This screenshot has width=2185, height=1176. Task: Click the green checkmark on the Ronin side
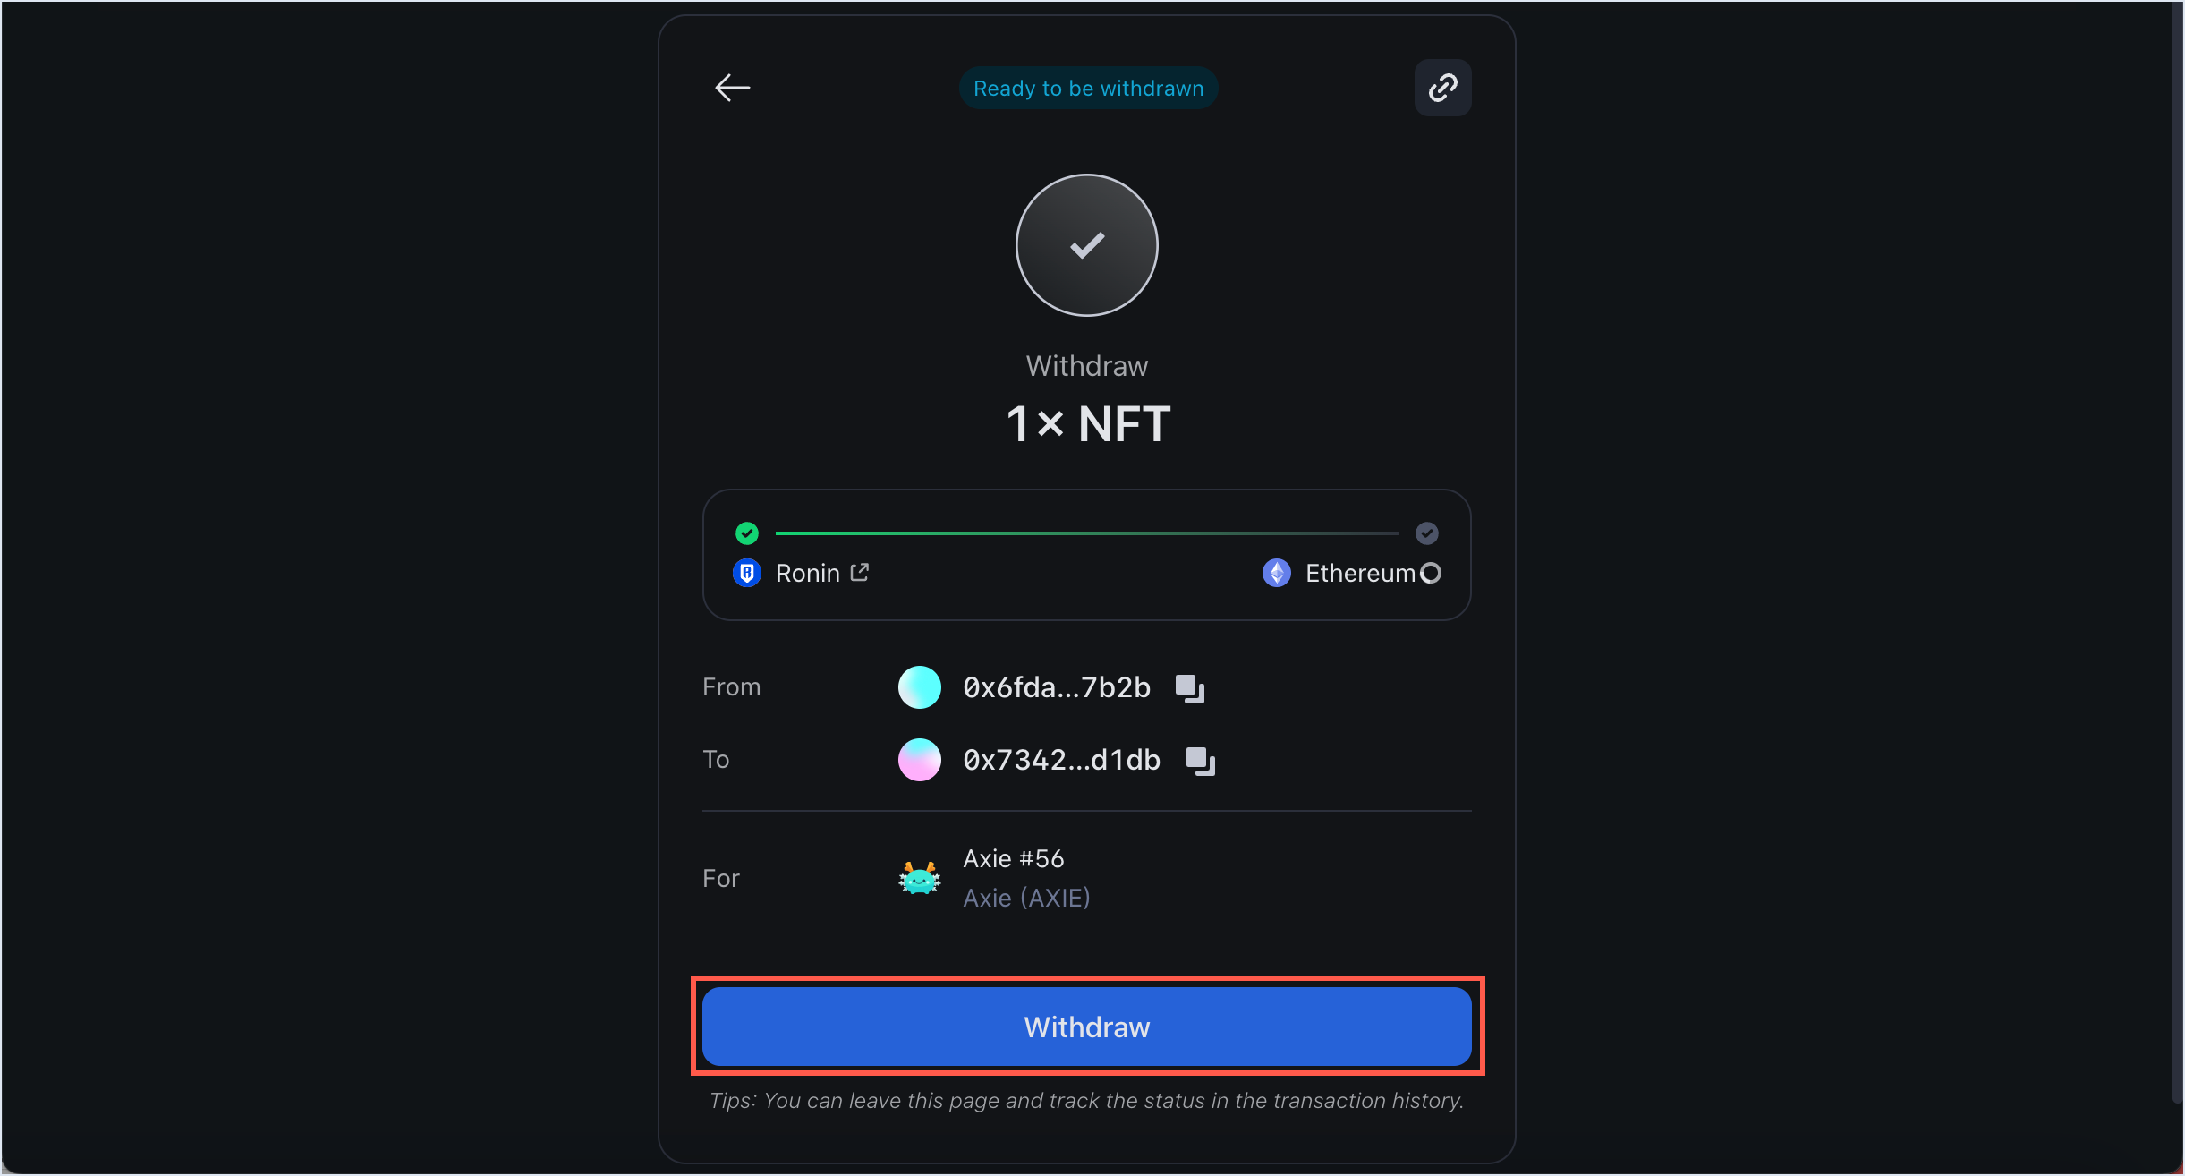pos(746,533)
